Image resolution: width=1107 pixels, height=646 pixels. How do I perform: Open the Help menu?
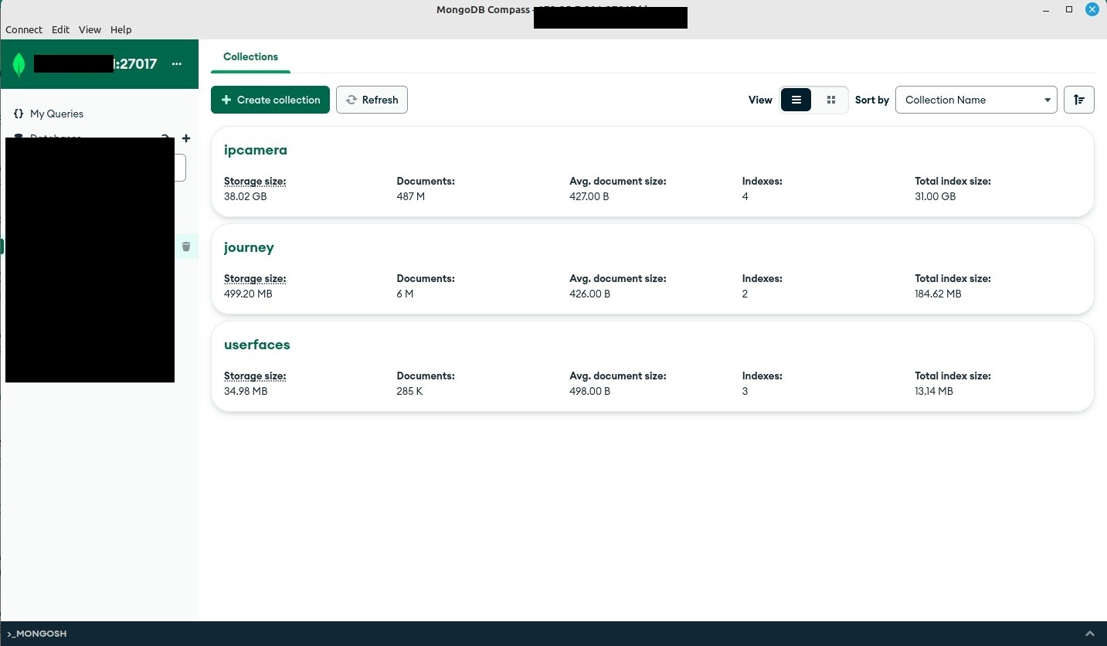[x=121, y=29]
